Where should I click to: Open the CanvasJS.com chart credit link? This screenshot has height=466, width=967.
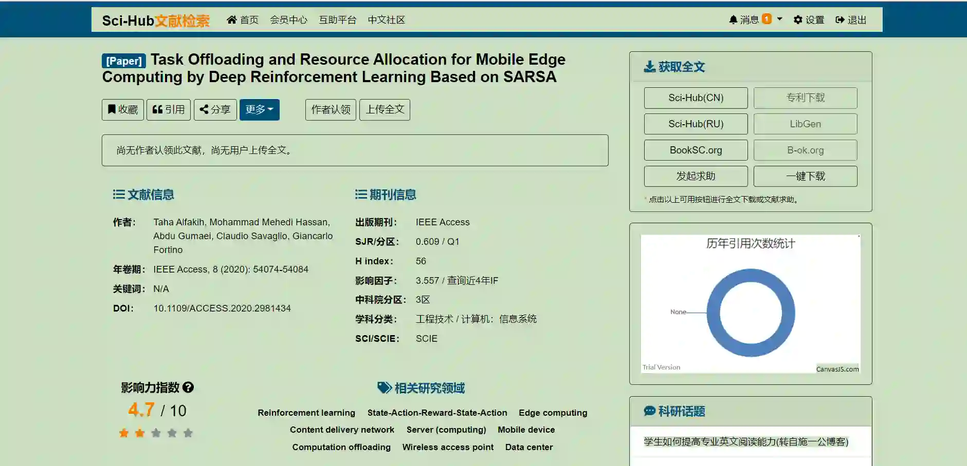[837, 369]
